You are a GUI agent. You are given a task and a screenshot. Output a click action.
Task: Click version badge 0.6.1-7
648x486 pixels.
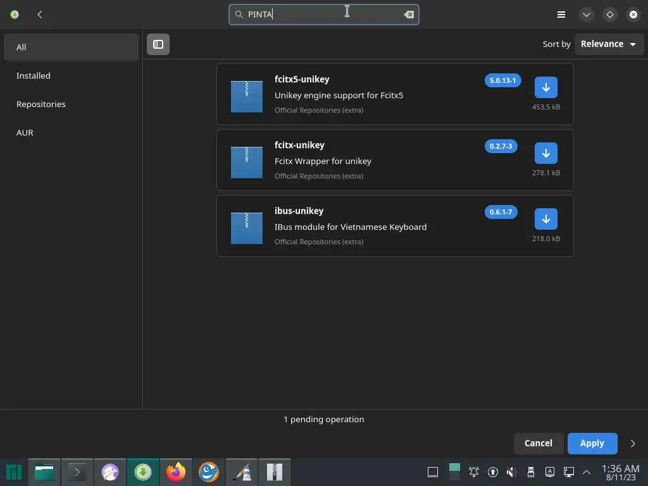click(501, 212)
